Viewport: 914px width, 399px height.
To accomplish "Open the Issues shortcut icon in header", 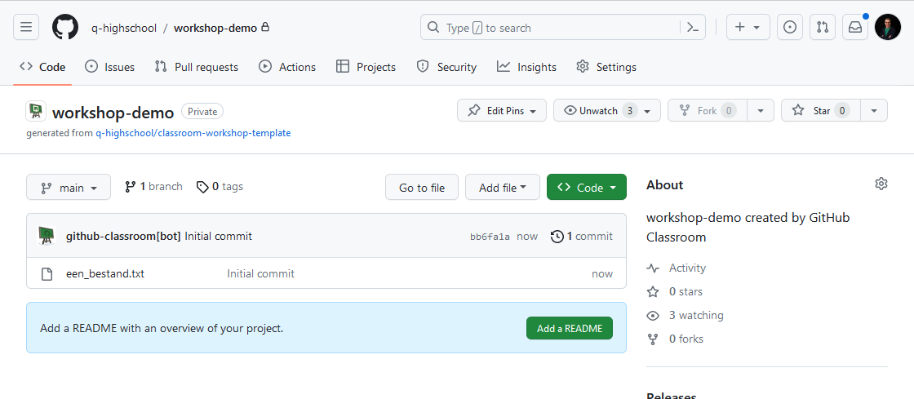I will [790, 28].
